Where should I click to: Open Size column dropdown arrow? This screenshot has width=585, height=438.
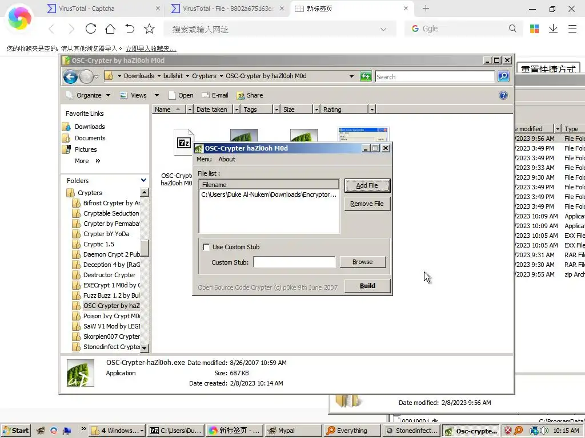point(316,109)
